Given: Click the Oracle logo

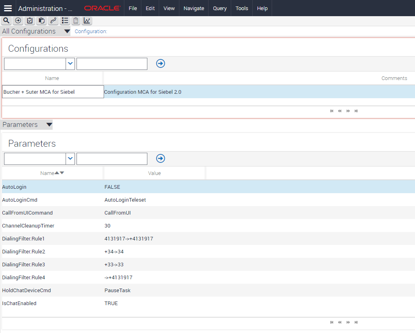Looking at the screenshot, I should 102,8.
